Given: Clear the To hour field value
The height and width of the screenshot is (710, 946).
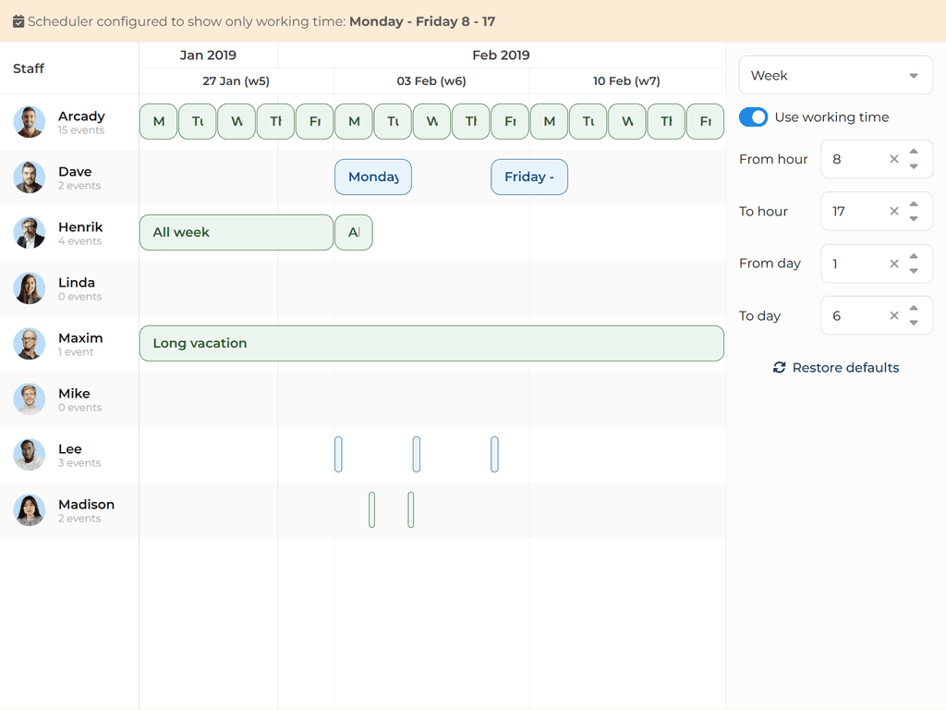Looking at the screenshot, I should [x=893, y=212].
